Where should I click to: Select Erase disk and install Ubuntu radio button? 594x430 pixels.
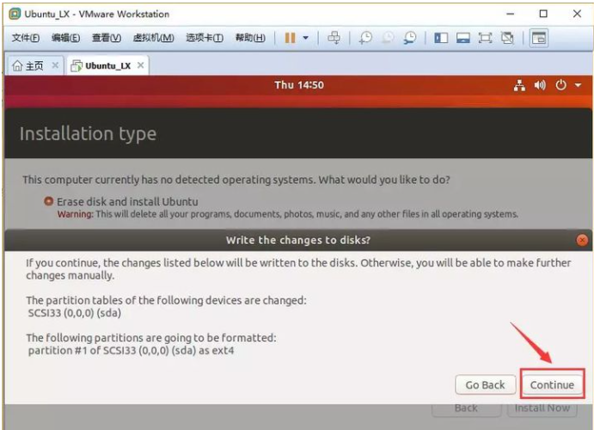(x=48, y=201)
